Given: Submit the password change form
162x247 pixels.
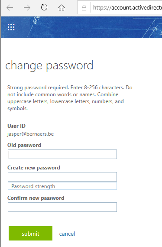Looking at the screenshot, I should [x=31, y=233].
